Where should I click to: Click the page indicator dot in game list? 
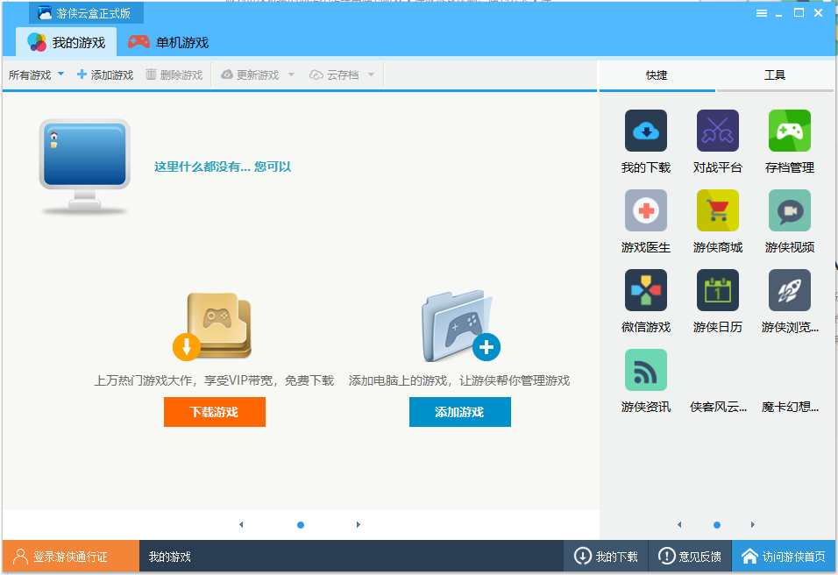pos(301,525)
